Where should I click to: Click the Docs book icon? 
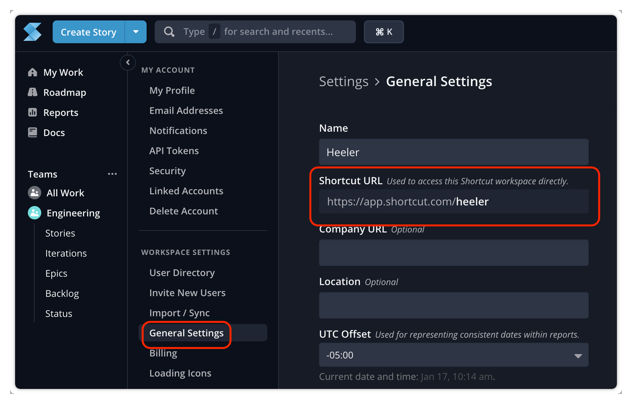[33, 132]
